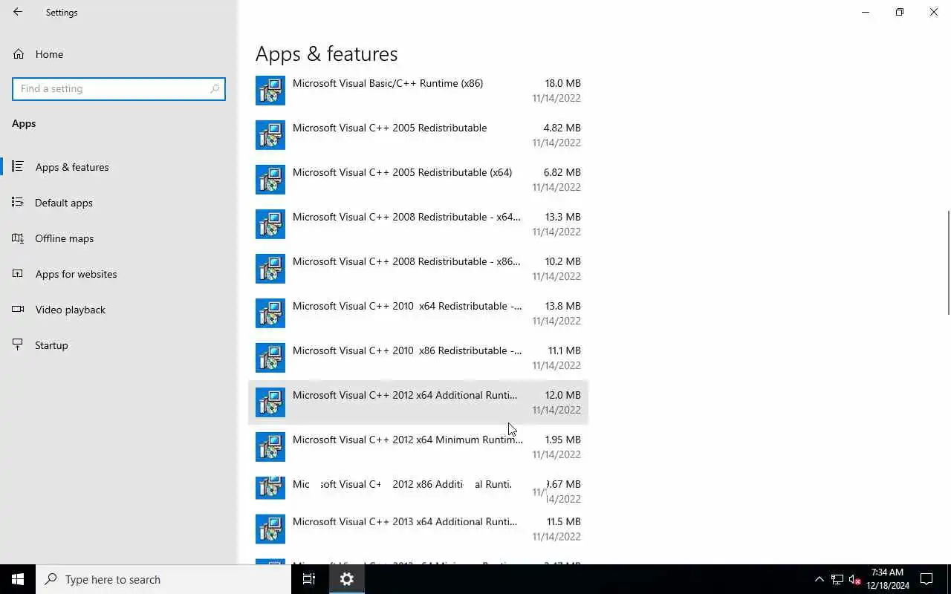Focus the Find a setting search box

(119, 88)
